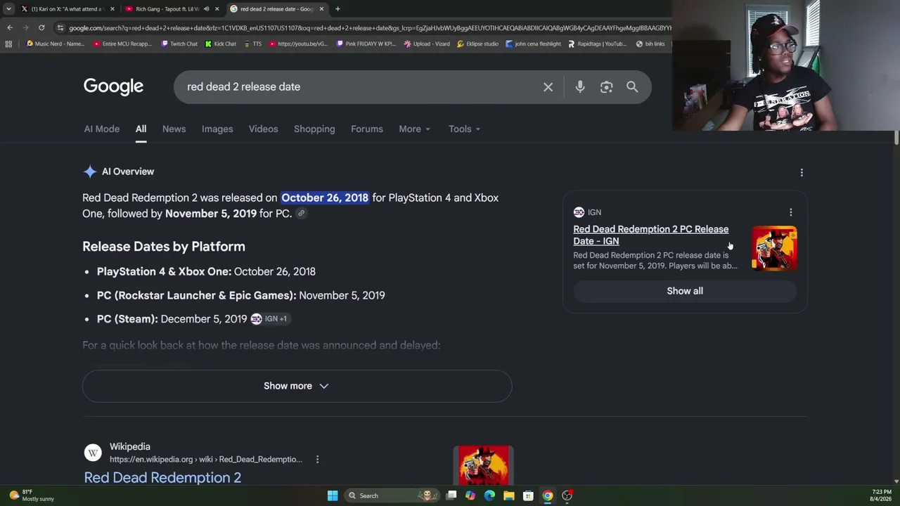The width and height of the screenshot is (900, 506).
Task: Open the Rapidtags YouTube bookmark
Action: point(597,44)
